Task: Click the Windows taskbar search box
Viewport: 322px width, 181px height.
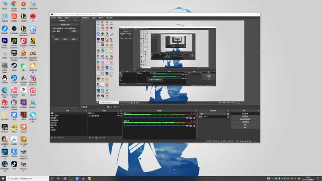Action: click(28, 179)
